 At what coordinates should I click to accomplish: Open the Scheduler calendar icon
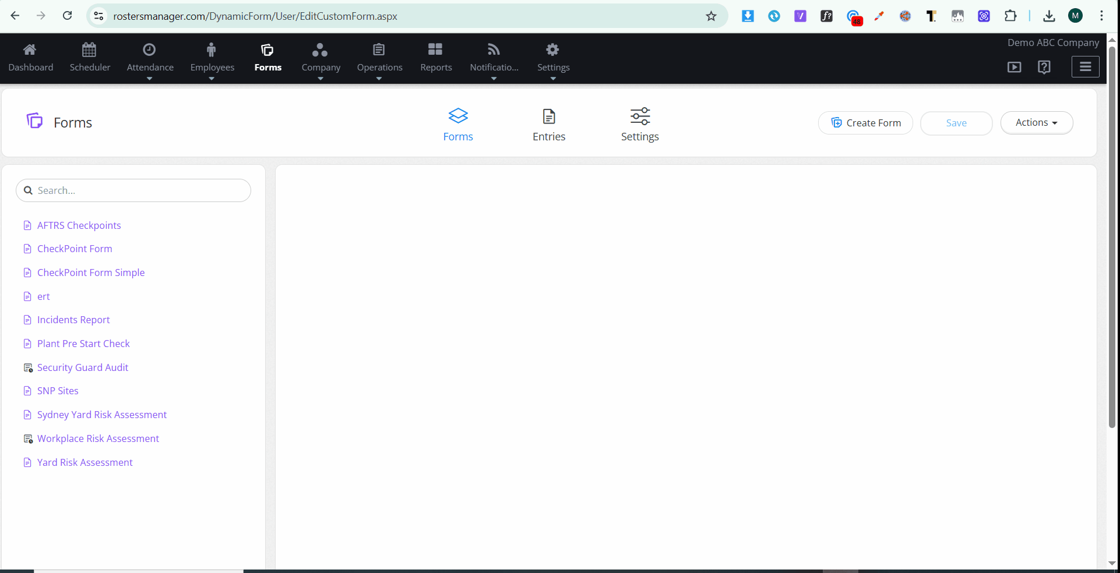(89, 49)
